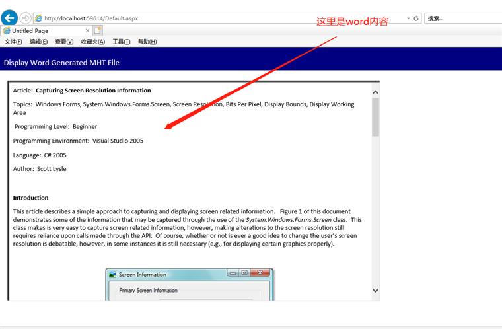The image size is (502, 329).
Task: Click the 搜索 search box
Action: pos(462,18)
